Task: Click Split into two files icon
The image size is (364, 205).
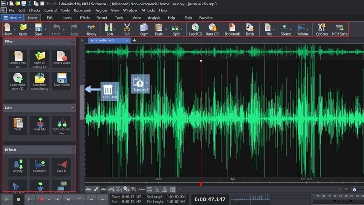Action: [62, 126]
